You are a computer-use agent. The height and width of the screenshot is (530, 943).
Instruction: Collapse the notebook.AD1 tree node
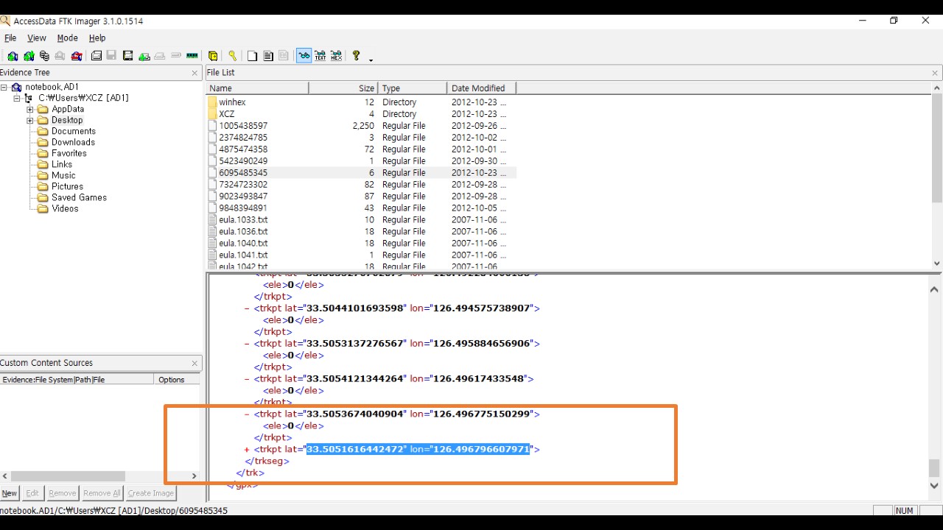4,87
